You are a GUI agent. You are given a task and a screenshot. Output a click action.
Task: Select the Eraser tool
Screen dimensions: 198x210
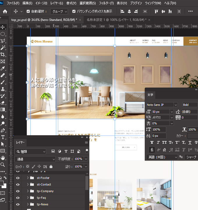pyautogui.click(x=3, y=103)
